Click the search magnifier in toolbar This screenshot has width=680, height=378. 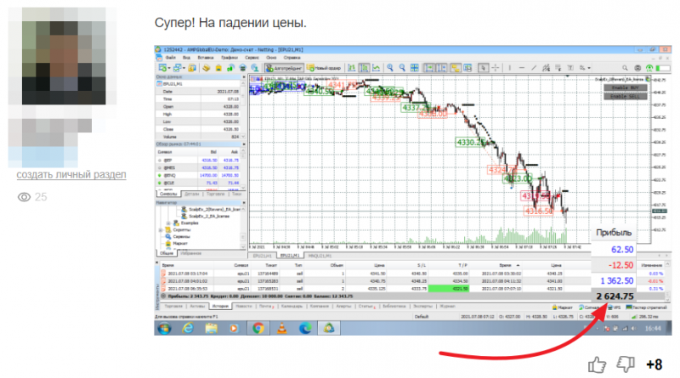(x=625, y=68)
